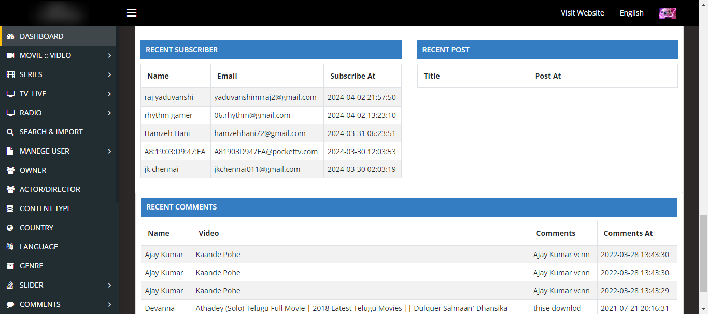The width and height of the screenshot is (708, 314).
Task: Click the Search & Import magnifier icon
Action: tap(10, 132)
